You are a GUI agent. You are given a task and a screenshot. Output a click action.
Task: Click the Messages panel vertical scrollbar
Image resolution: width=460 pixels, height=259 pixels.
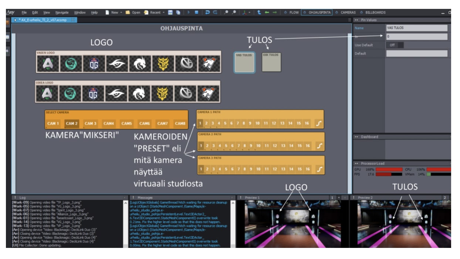(232, 224)
